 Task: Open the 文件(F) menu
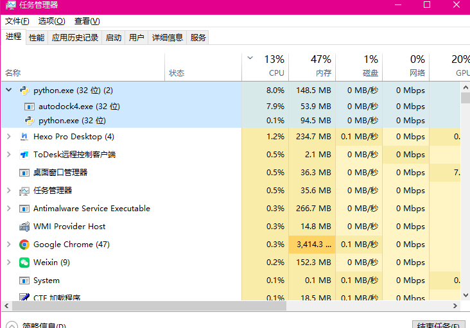pyautogui.click(x=17, y=21)
